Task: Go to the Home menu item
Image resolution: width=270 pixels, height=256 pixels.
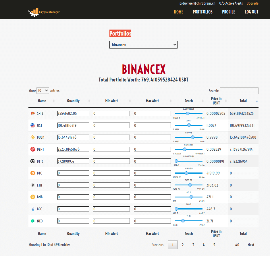Action: [x=179, y=12]
